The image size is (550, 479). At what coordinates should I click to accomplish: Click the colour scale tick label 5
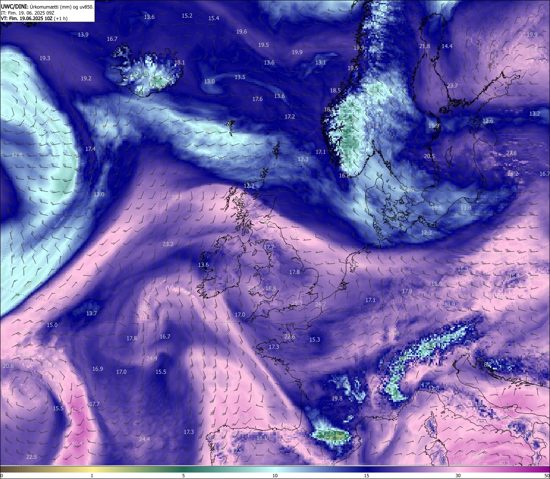(x=183, y=476)
